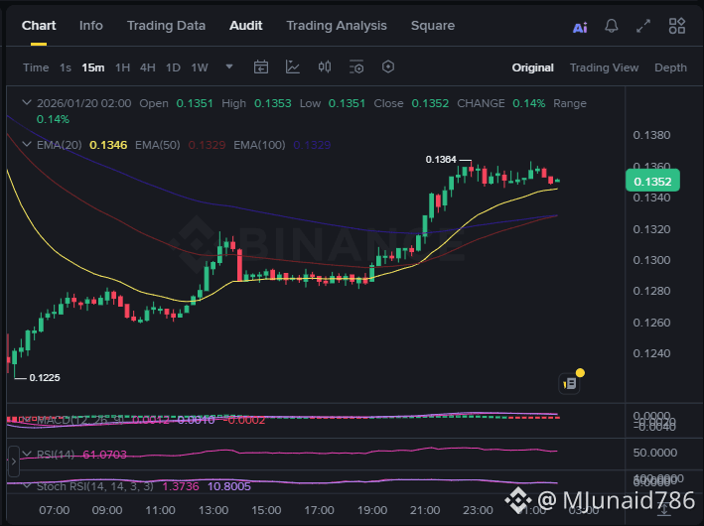Image resolution: width=704 pixels, height=526 pixels.
Task: Open the Info tab
Action: click(91, 26)
